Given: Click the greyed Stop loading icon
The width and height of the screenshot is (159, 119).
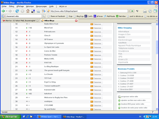Looking at the screenshot, I should (x=22, y=11).
